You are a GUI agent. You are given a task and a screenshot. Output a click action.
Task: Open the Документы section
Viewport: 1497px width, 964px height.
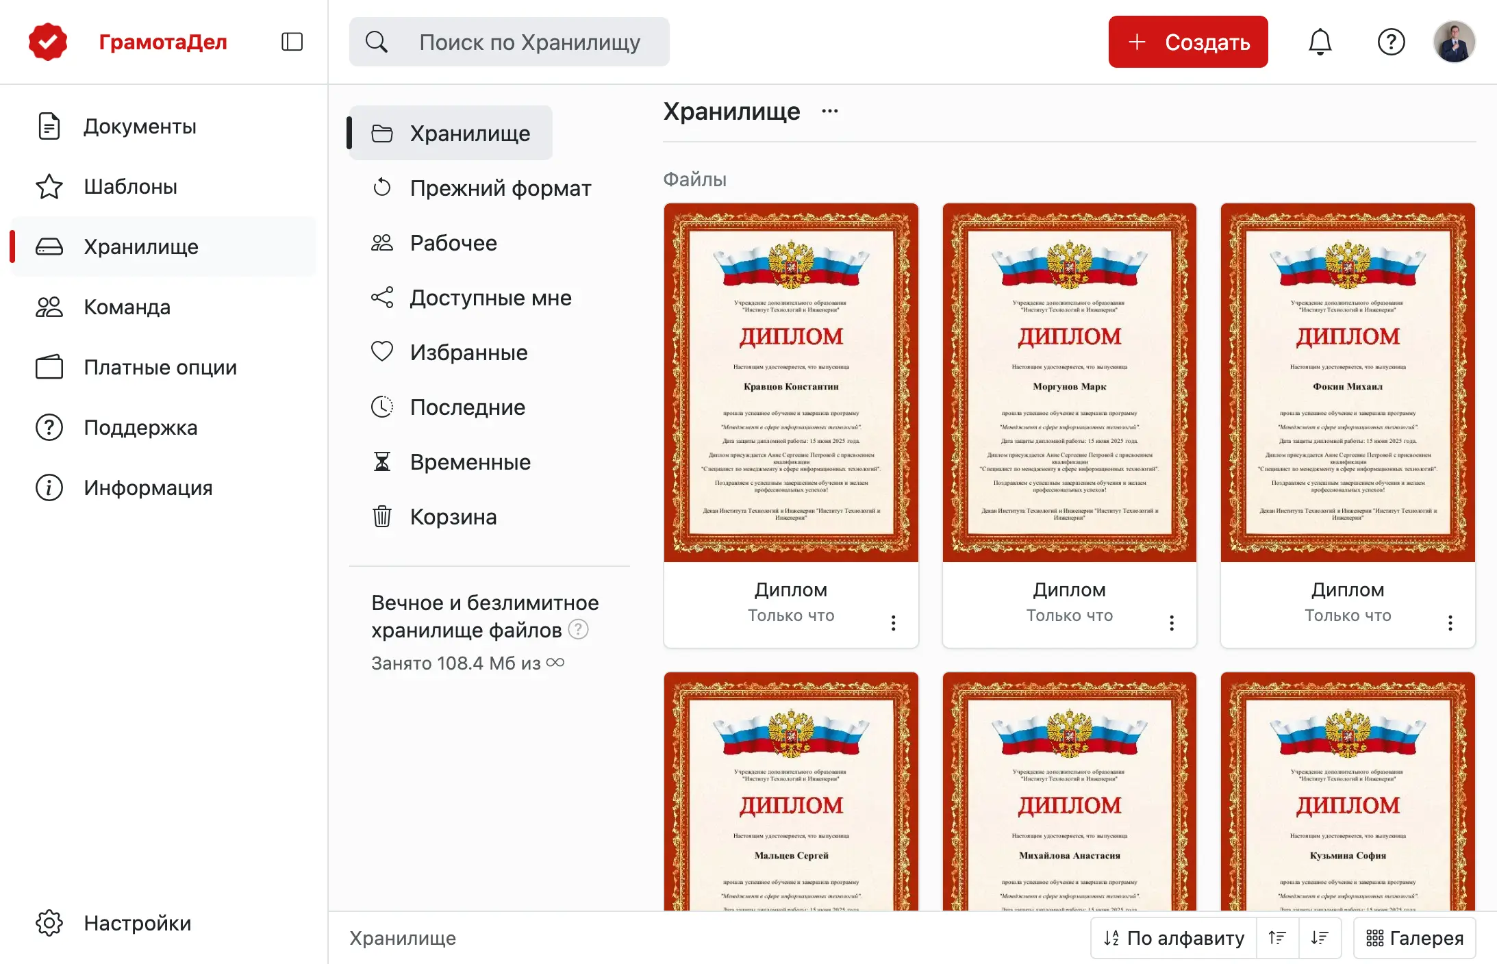[x=164, y=126]
